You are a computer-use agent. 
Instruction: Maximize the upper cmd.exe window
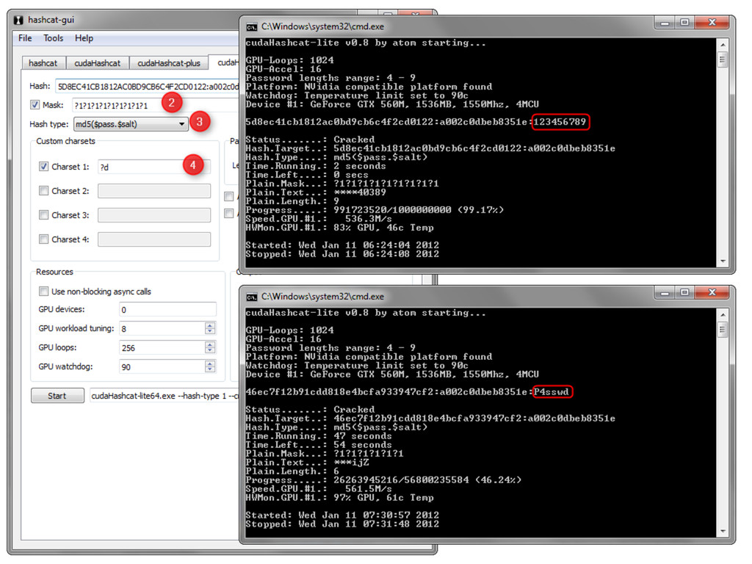pos(684,23)
